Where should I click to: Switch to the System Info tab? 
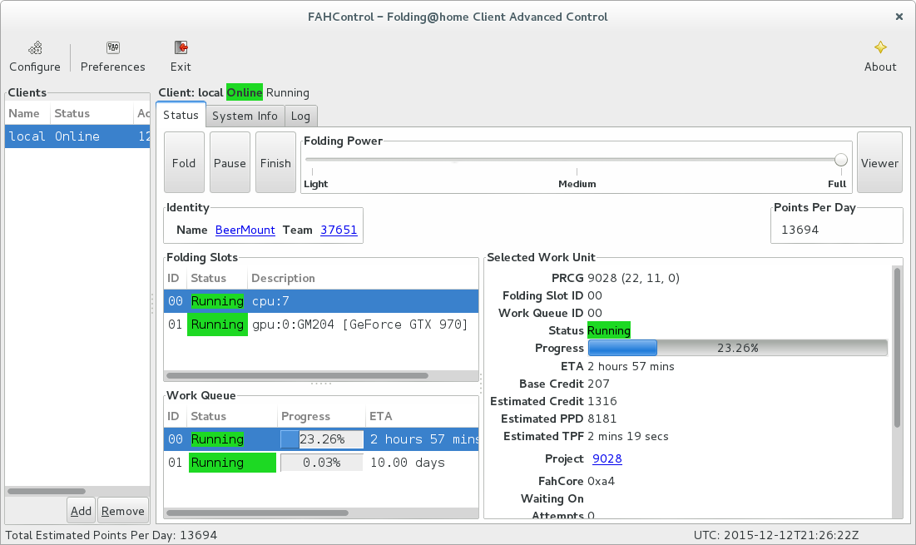245,116
